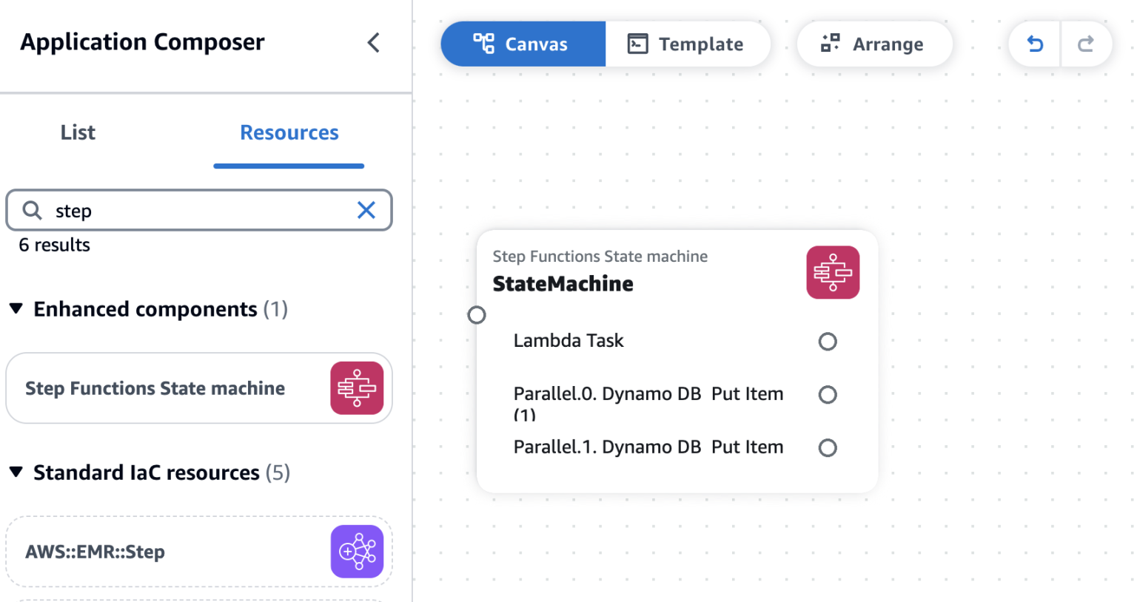
Task: Click the Undo arrow icon
Action: point(1034,44)
